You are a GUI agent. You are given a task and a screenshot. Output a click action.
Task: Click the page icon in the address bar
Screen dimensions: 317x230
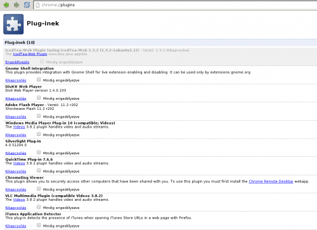click(37, 5)
